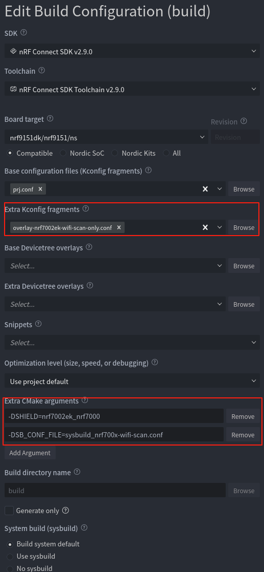This screenshot has width=264, height=572.
Task: Click the Snippets help icon
Action: [x=38, y=324]
